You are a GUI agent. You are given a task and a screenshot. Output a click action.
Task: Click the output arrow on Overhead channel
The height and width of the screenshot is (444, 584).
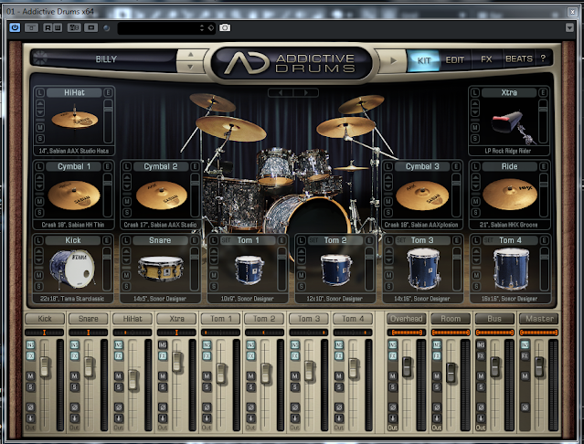click(x=393, y=418)
